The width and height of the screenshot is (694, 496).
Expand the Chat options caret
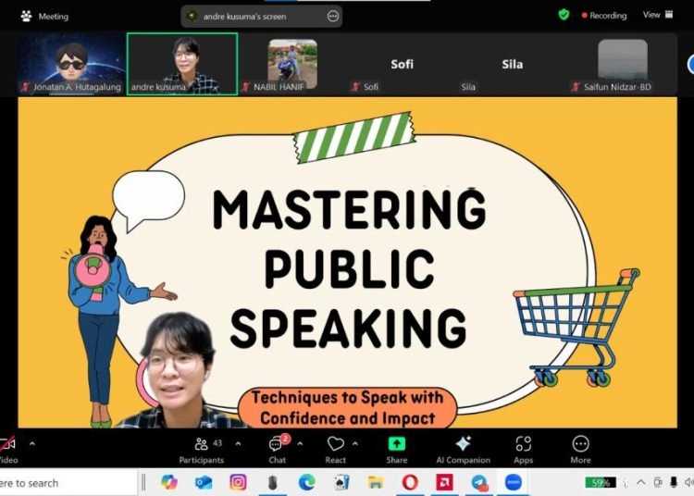click(x=300, y=443)
